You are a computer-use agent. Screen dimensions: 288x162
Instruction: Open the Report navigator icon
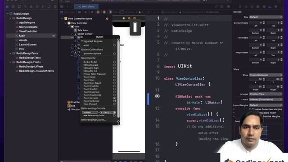(55, 7)
